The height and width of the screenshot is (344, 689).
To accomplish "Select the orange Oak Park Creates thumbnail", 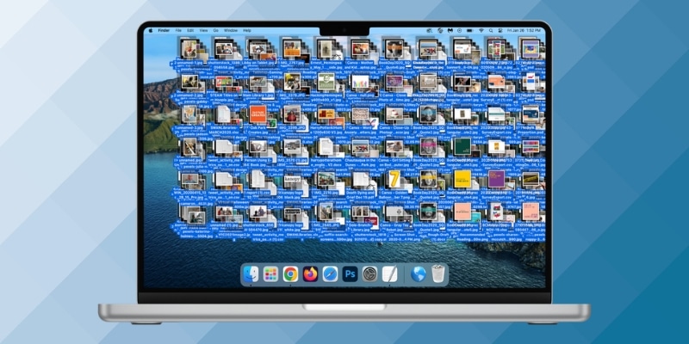I will (x=258, y=114).
